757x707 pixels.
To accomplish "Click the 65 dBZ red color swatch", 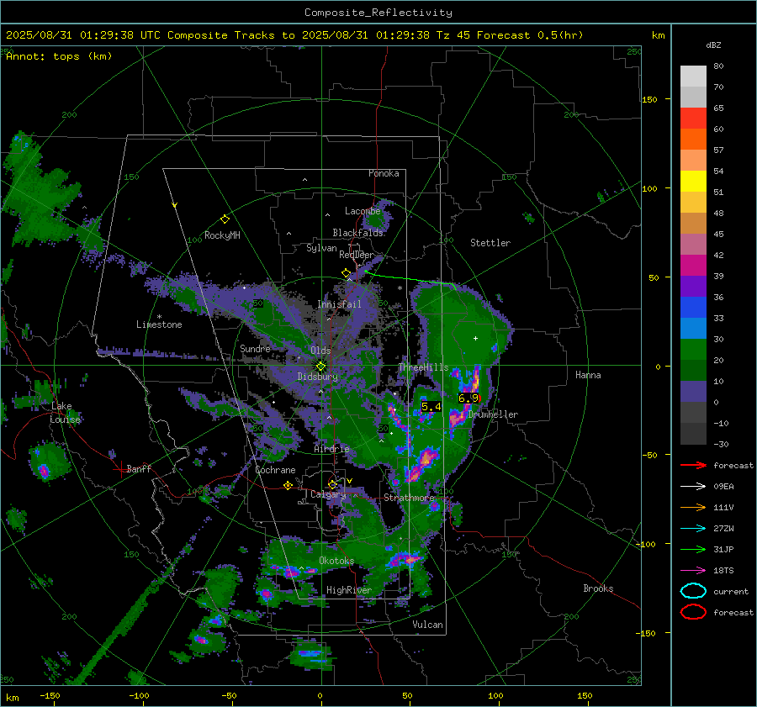I will click(693, 119).
